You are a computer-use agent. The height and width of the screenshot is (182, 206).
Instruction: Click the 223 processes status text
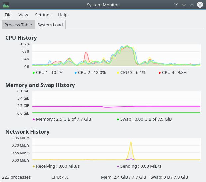16,177
